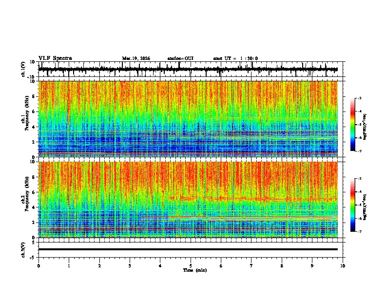Click inside the ch.2 frequency spectrogram
The height and width of the screenshot is (298, 386).
point(188,200)
